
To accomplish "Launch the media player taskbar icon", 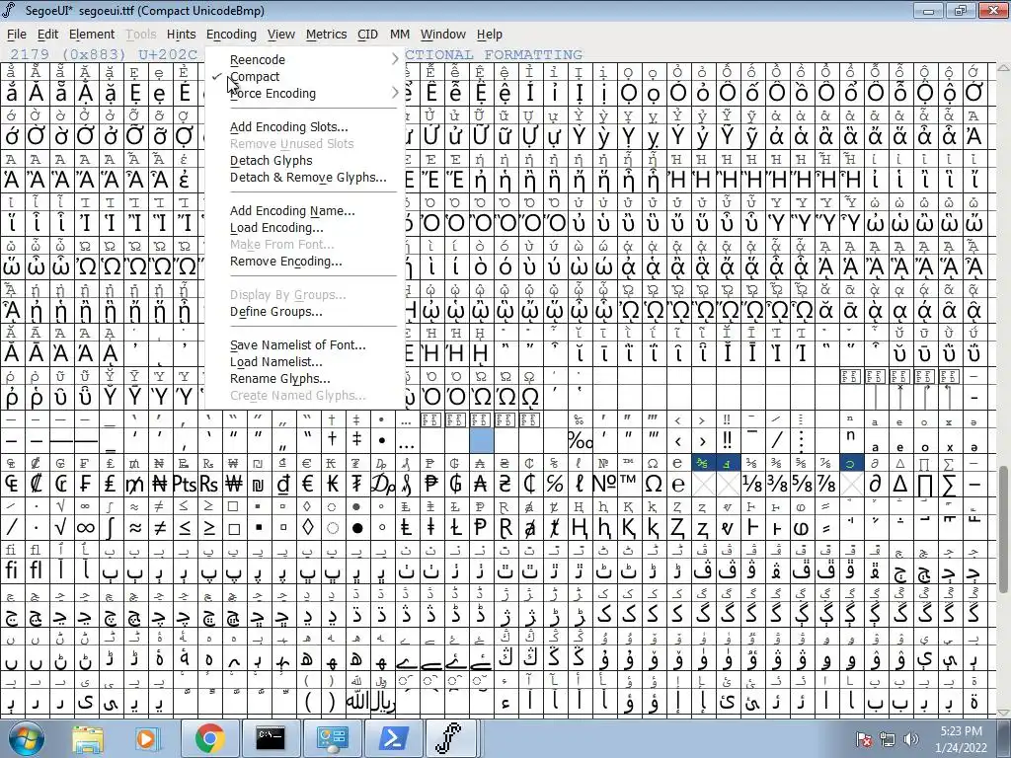I will coord(146,738).
